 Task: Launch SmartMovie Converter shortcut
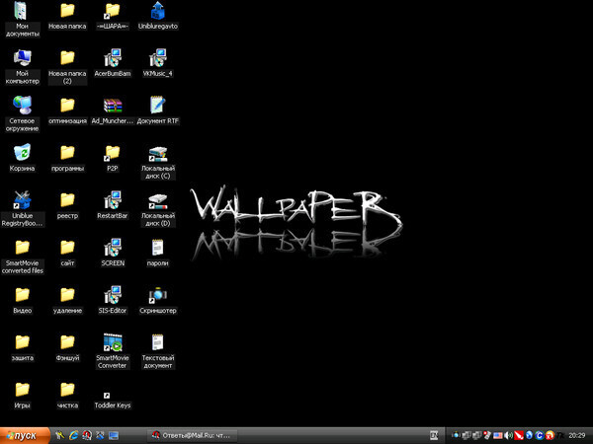click(x=113, y=350)
